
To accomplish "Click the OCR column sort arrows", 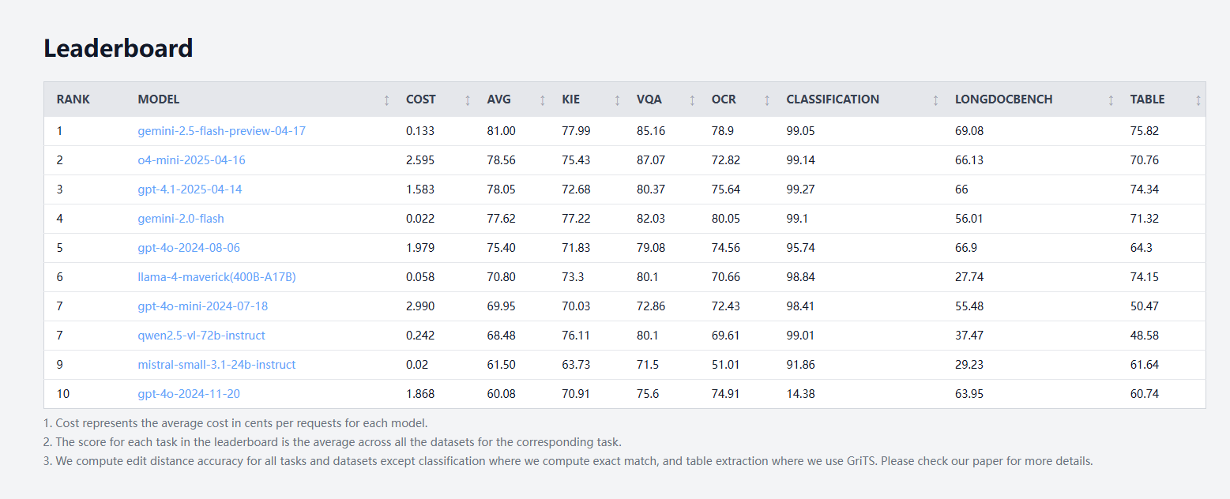I will coord(766,100).
